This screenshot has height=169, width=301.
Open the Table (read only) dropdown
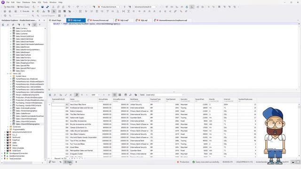(x=165, y=95)
